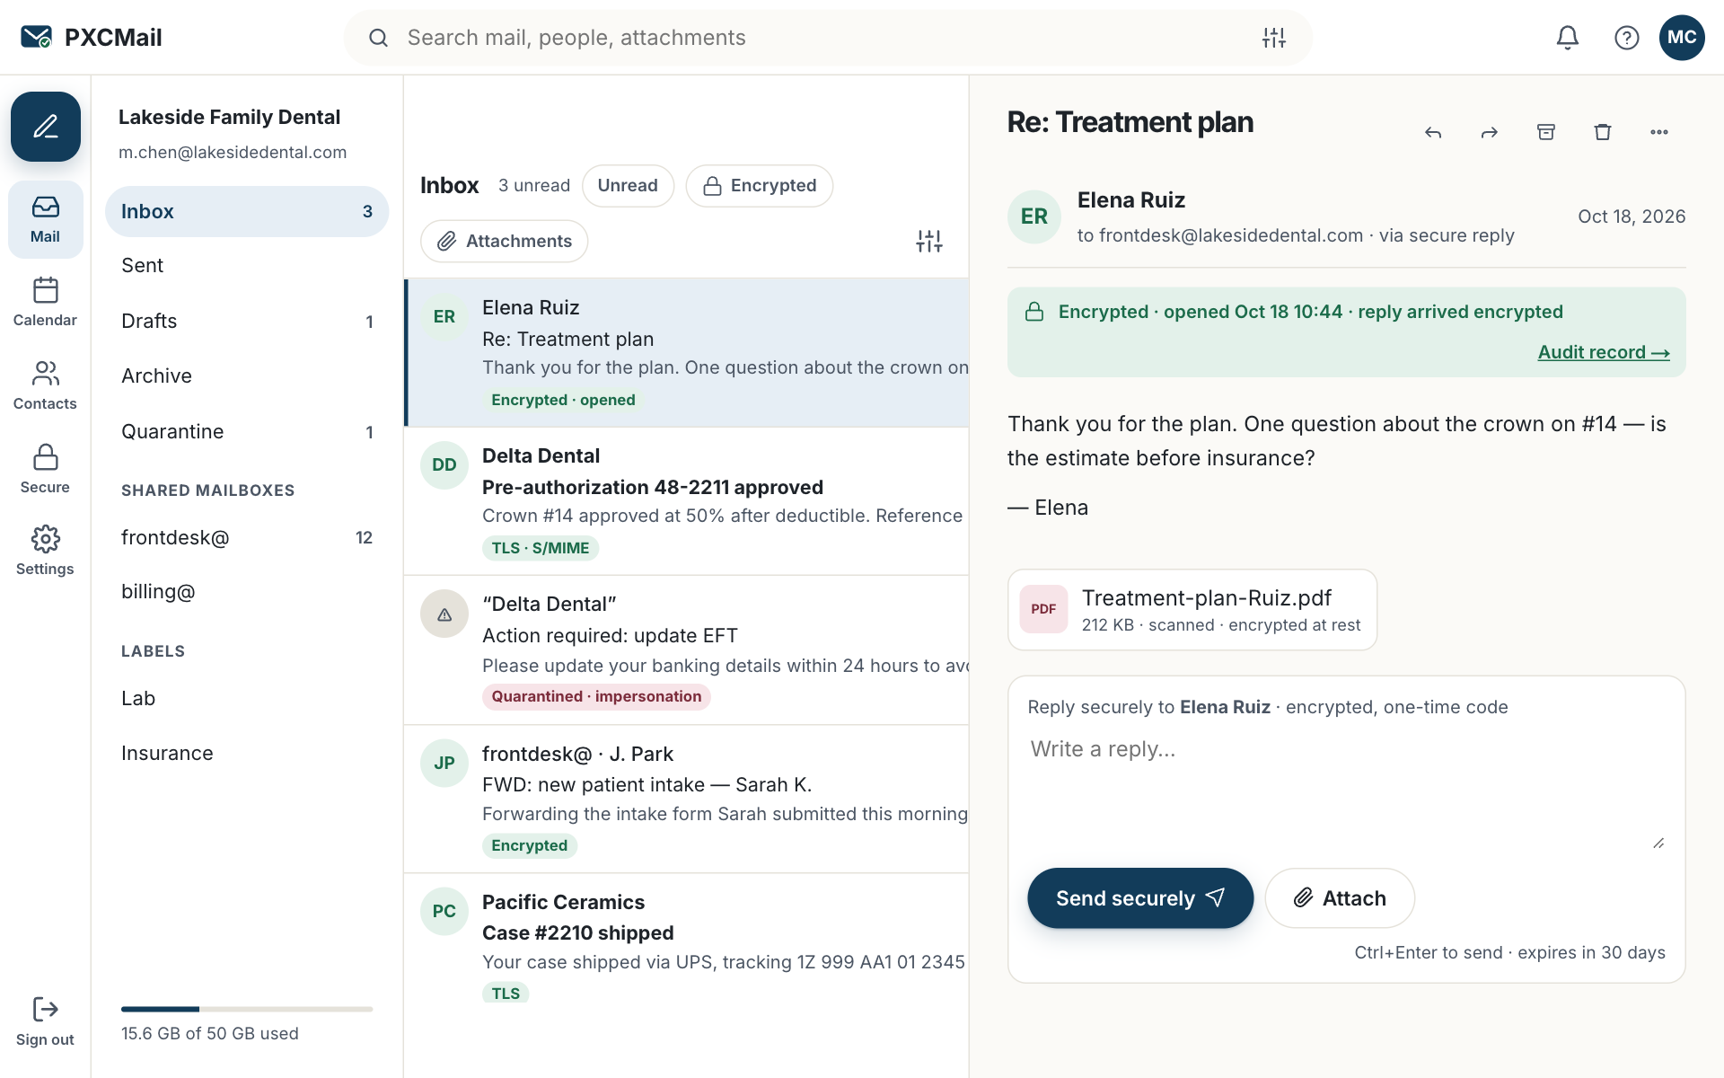Viewport: 1724px width, 1078px height.
Task: Click the notifications bell icon
Action: click(x=1567, y=38)
